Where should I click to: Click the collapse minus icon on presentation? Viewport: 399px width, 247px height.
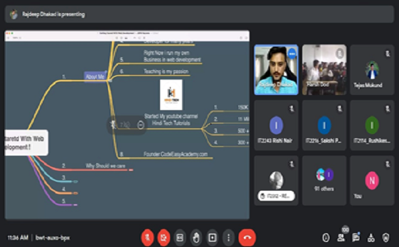click(141, 124)
